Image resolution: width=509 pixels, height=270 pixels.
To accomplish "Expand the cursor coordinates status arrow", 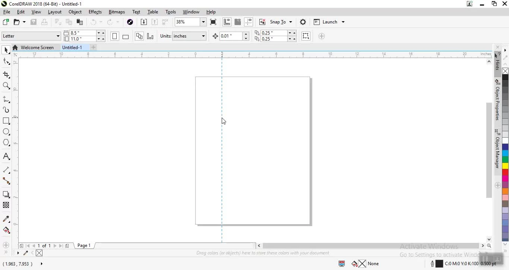I will [41, 264].
